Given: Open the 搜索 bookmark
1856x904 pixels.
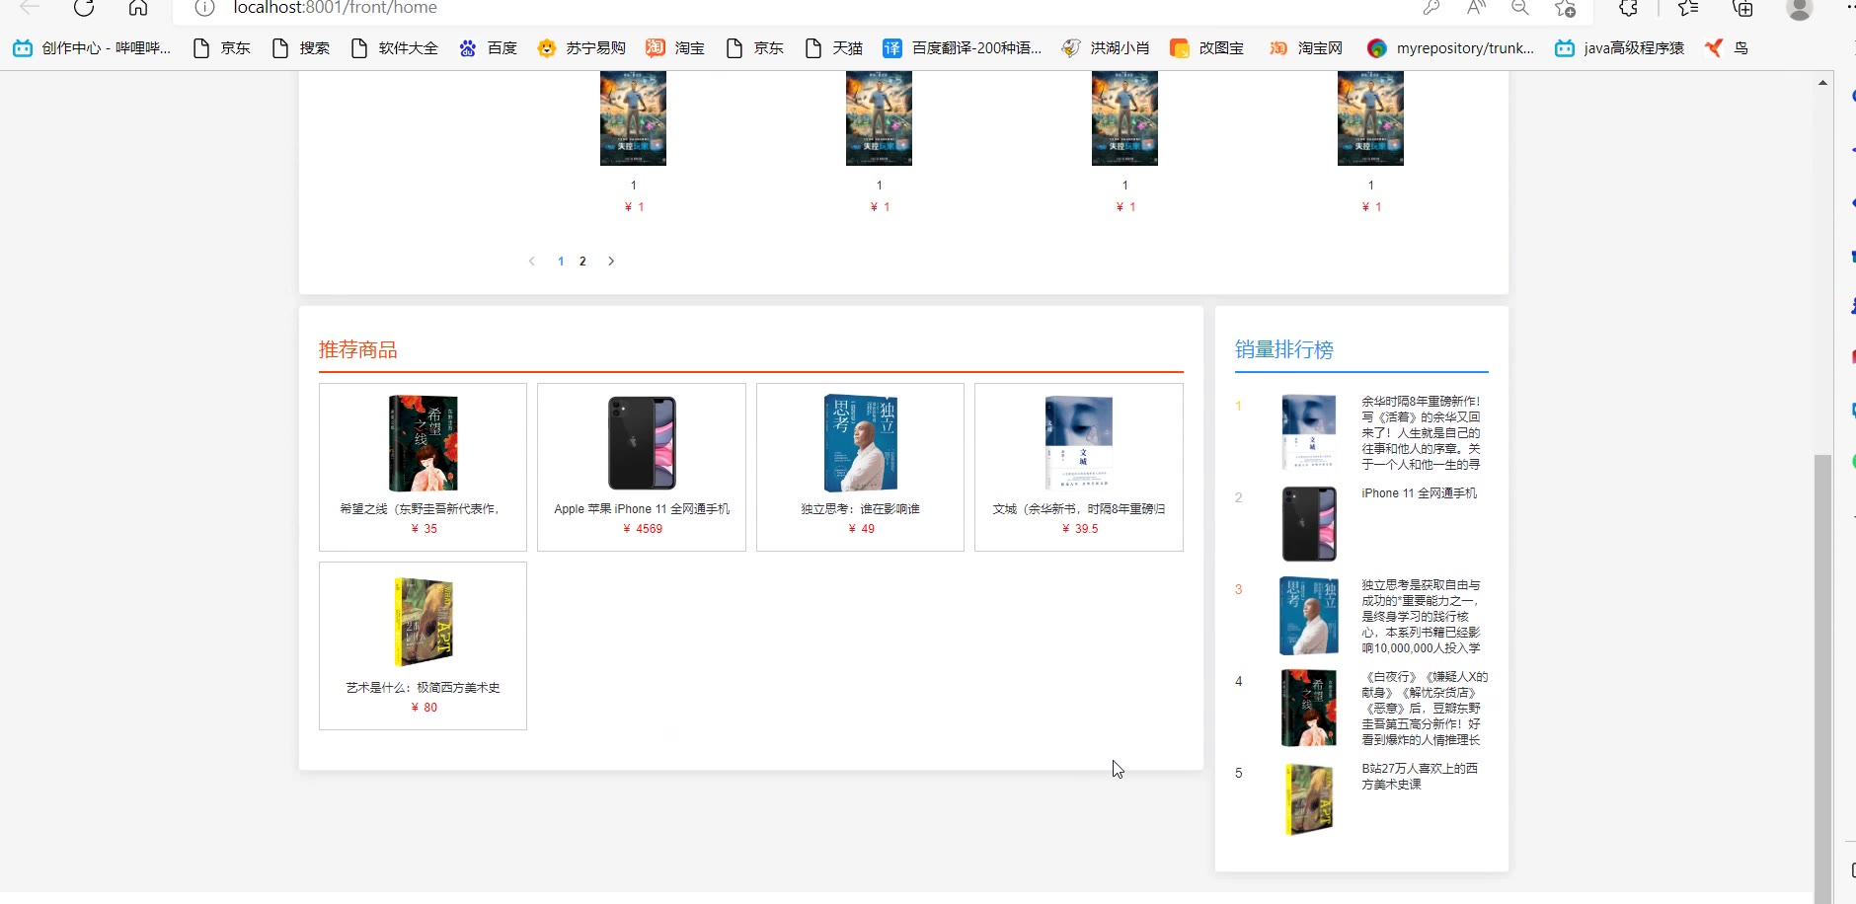Looking at the screenshot, I should [301, 47].
